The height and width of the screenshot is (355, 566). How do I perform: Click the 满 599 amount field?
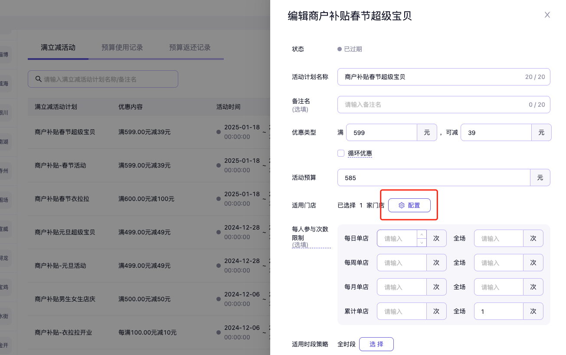pyautogui.click(x=381, y=133)
